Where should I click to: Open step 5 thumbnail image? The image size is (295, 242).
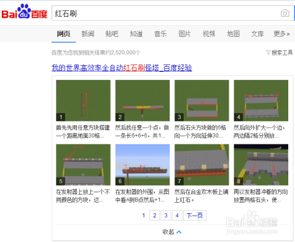(83, 165)
